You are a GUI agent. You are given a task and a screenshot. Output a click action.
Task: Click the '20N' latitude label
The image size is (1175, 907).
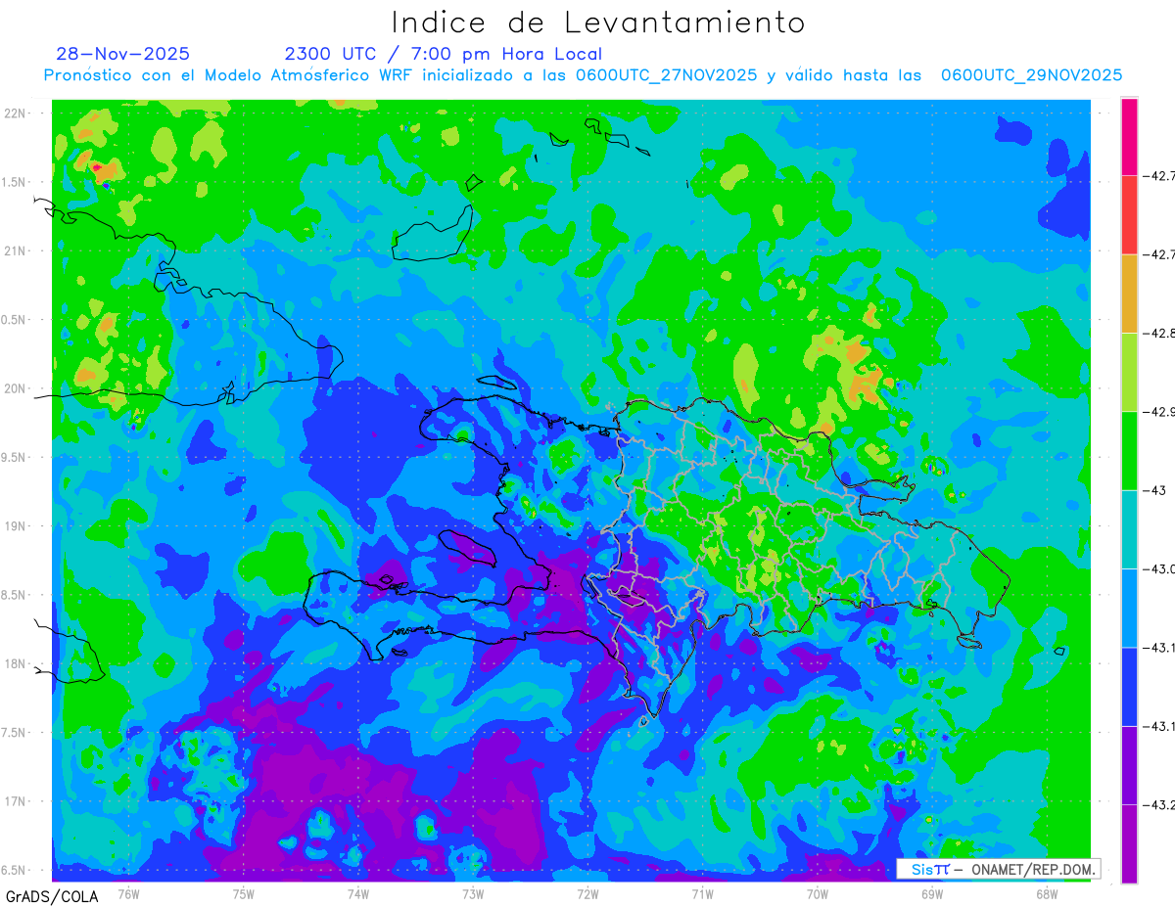coord(16,388)
